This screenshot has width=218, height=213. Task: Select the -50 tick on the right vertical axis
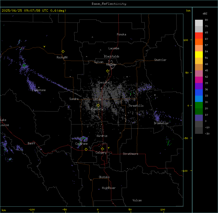tap(186, 138)
